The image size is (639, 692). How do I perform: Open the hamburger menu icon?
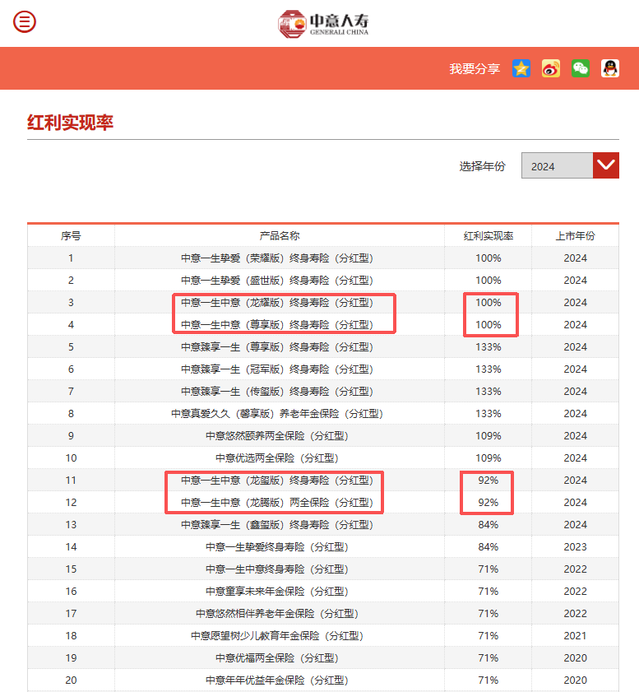[25, 22]
